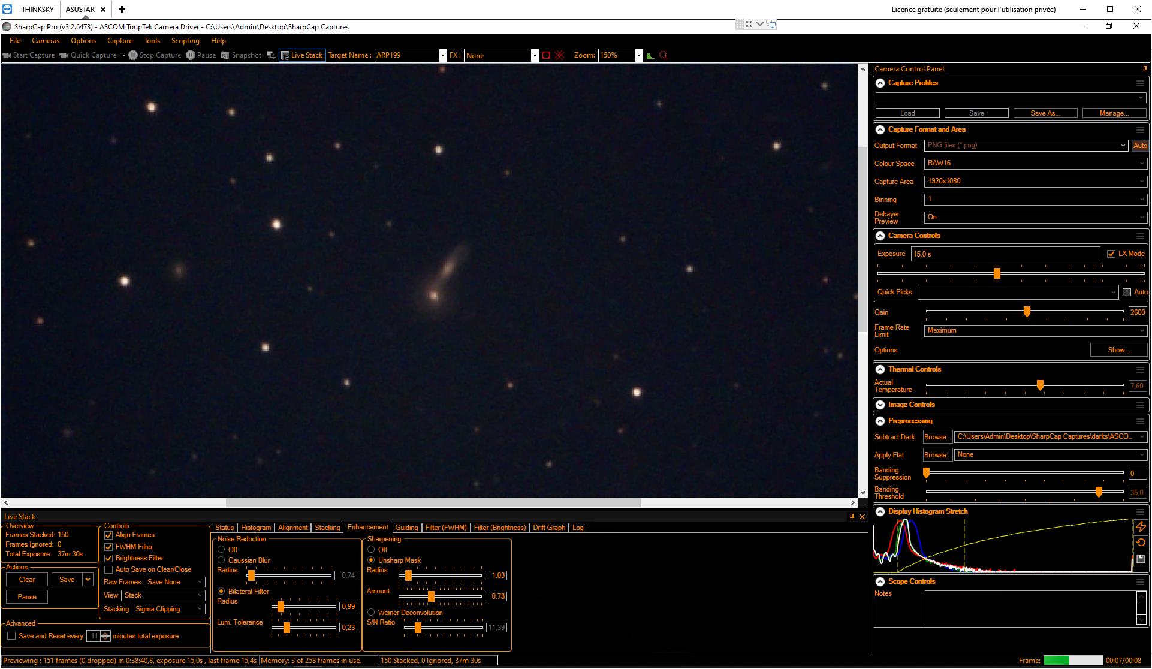Image resolution: width=1152 pixels, height=669 pixels.
Task: Open the Stacking Sigma Clipping dropdown
Action: coord(169,609)
